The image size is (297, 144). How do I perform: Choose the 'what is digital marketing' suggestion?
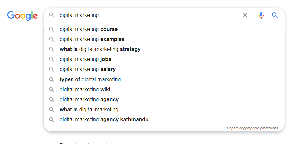pyautogui.click(x=164, y=109)
